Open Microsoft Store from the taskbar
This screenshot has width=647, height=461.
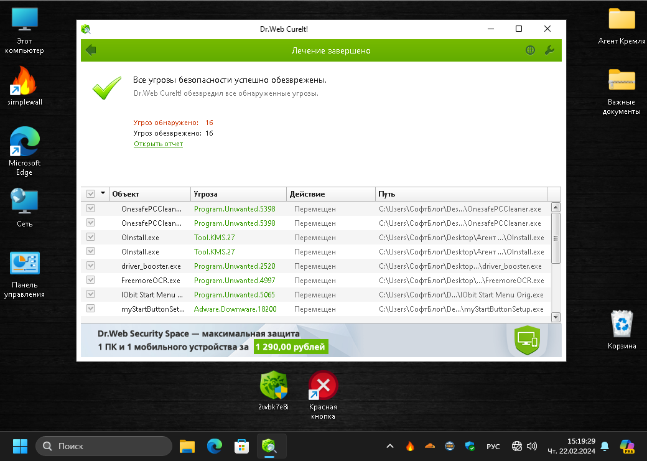[241, 446]
